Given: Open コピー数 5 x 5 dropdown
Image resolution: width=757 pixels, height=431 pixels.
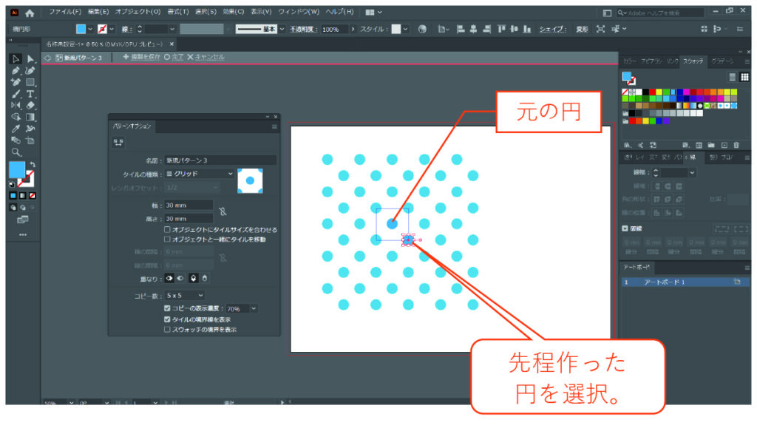Looking at the screenshot, I should (185, 296).
